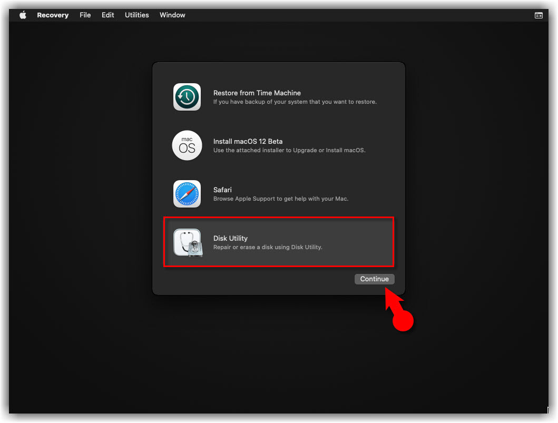The height and width of the screenshot is (423, 558).
Task: Select Install macOS 12 Beta title
Action: (248, 141)
